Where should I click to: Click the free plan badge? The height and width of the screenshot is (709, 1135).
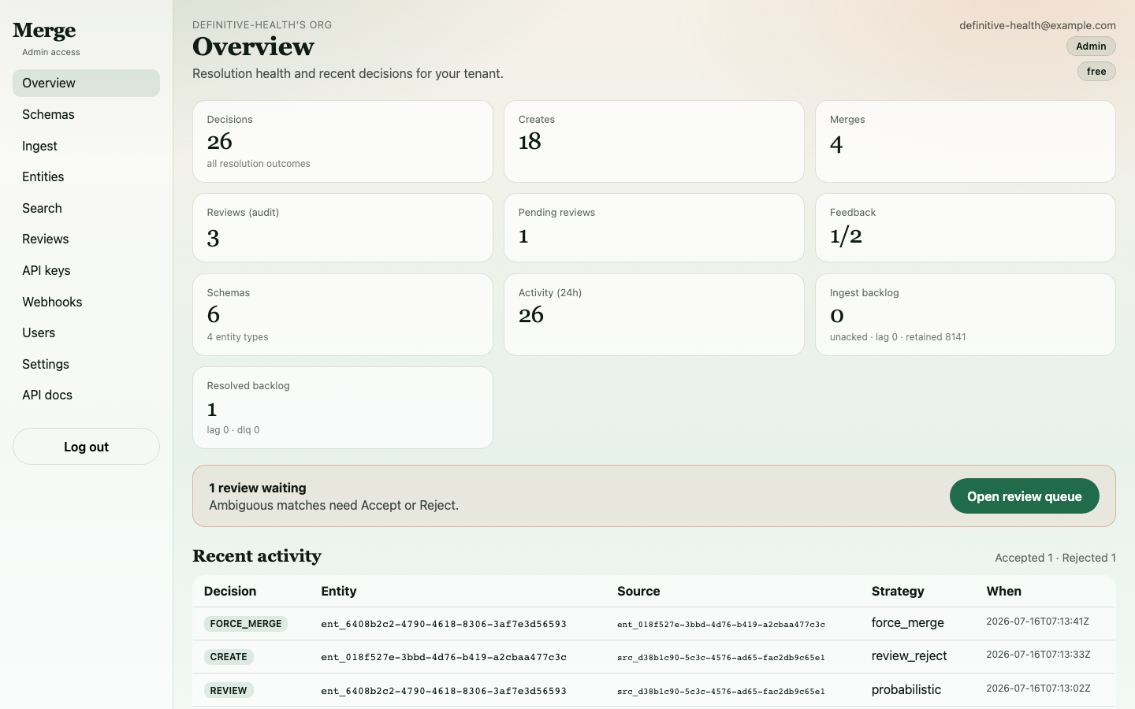click(1096, 72)
